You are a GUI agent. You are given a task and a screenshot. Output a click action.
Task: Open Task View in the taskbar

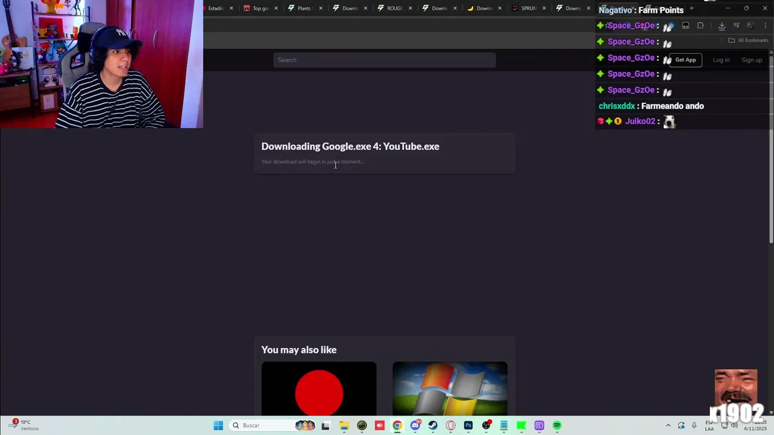click(x=325, y=425)
